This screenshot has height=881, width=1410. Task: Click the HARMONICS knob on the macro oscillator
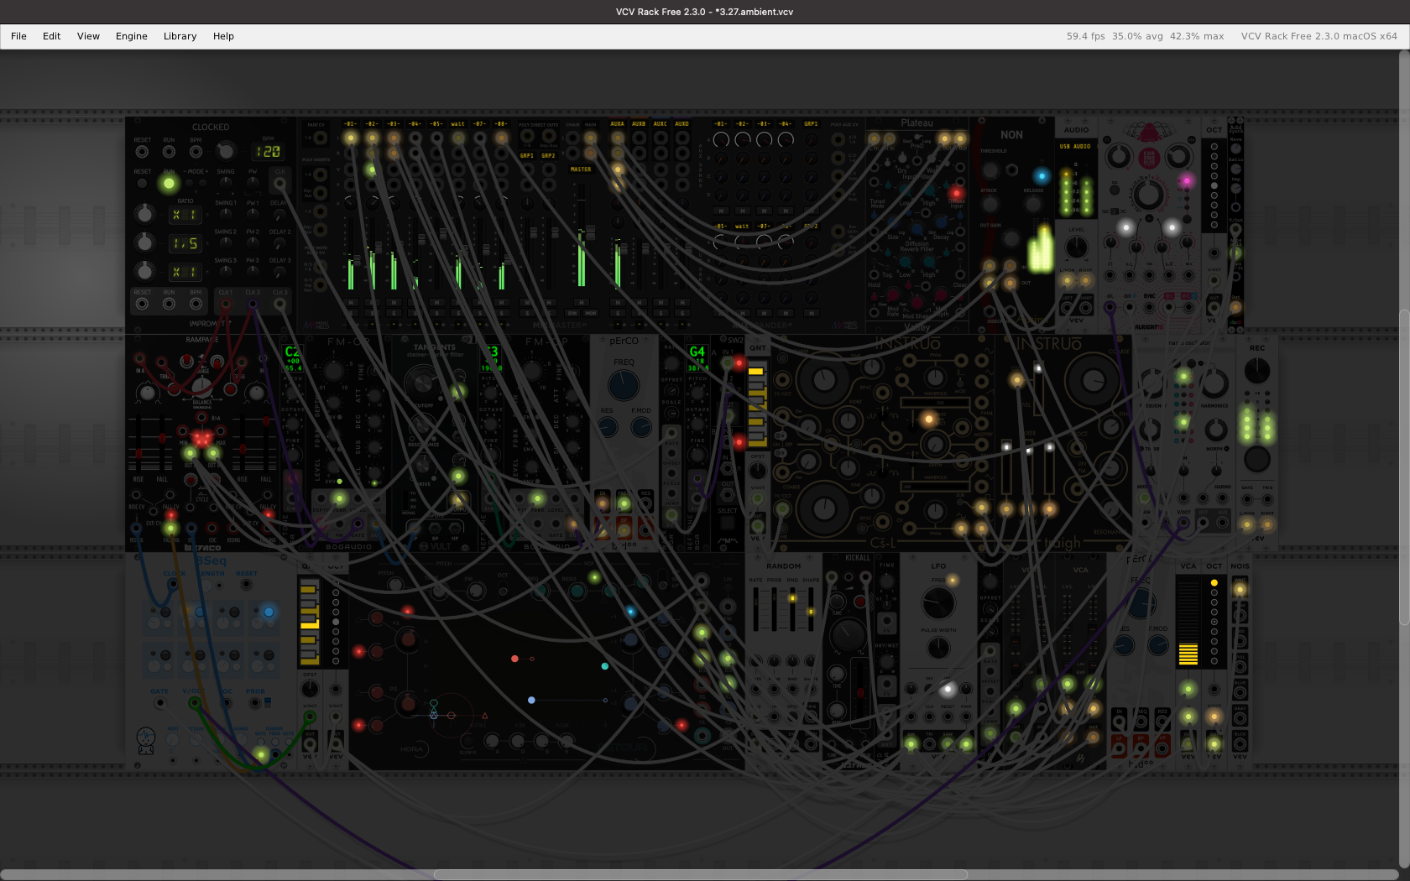tap(1214, 383)
